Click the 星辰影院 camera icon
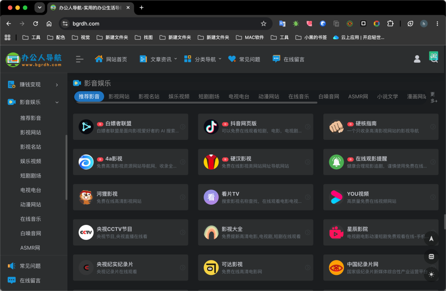The width and height of the screenshot is (446, 291). [x=336, y=232]
